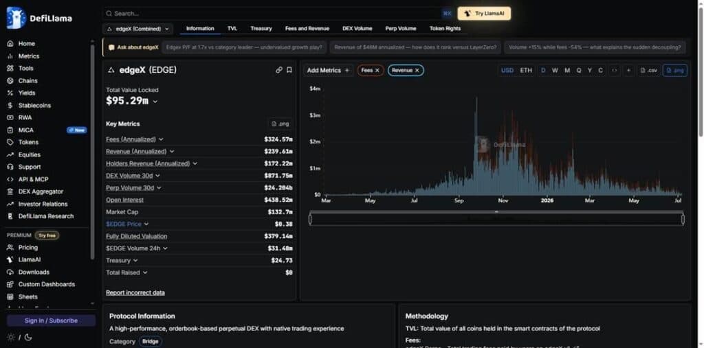Export Key Metrics as .png
This screenshot has width=704, height=348.
coord(280,124)
